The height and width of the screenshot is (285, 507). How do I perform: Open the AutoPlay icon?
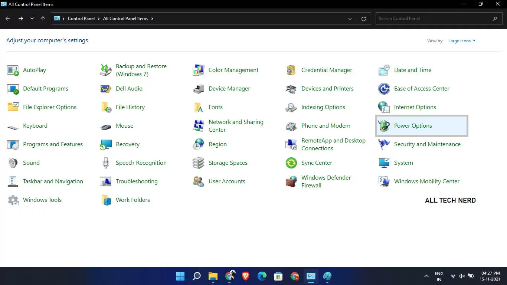pyautogui.click(x=13, y=70)
